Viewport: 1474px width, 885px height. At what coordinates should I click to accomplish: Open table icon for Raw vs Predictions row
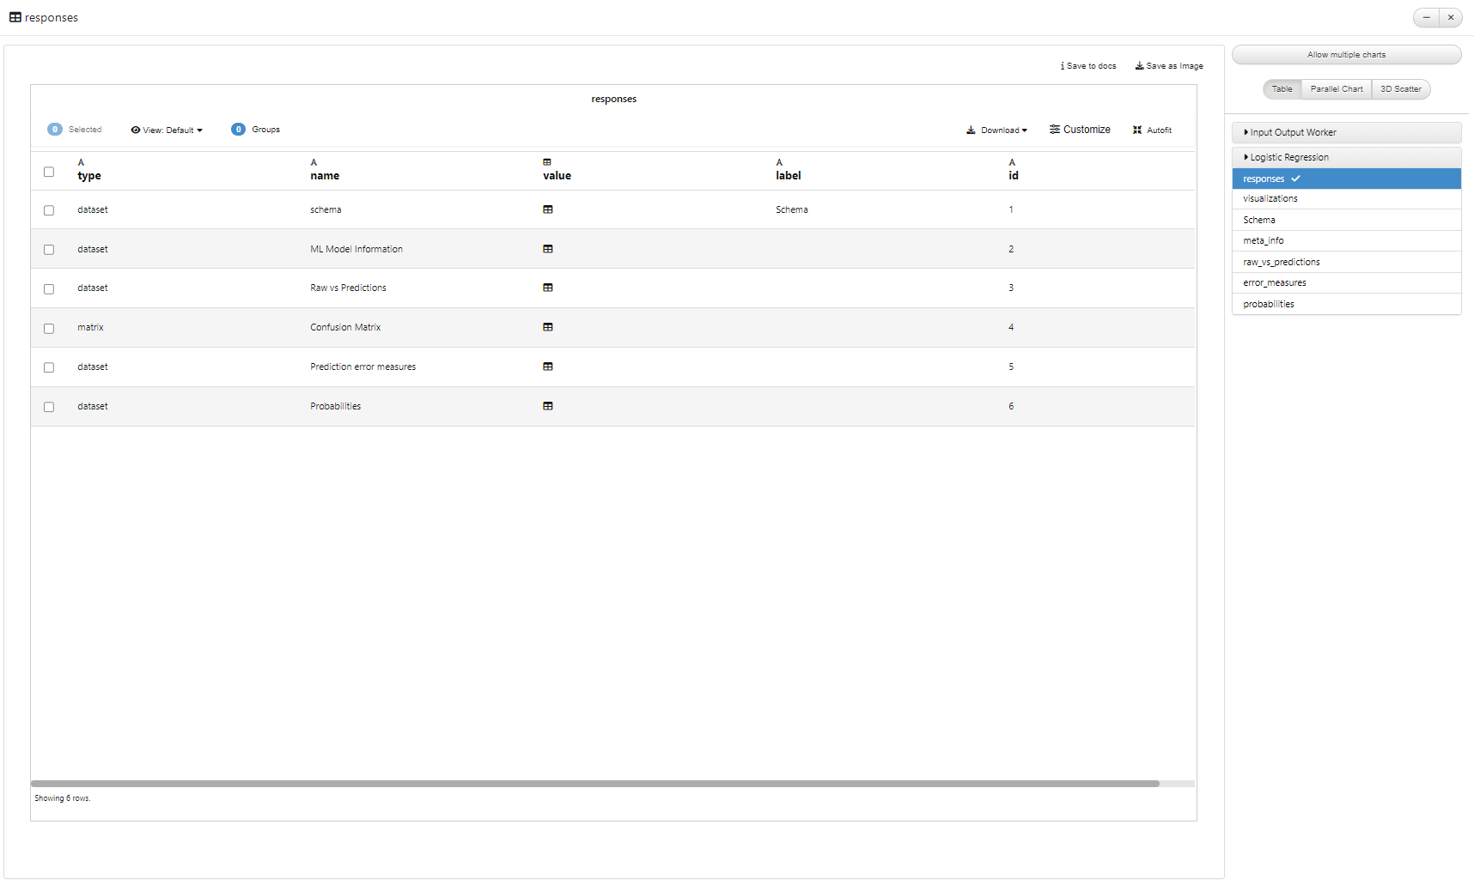[x=548, y=288]
